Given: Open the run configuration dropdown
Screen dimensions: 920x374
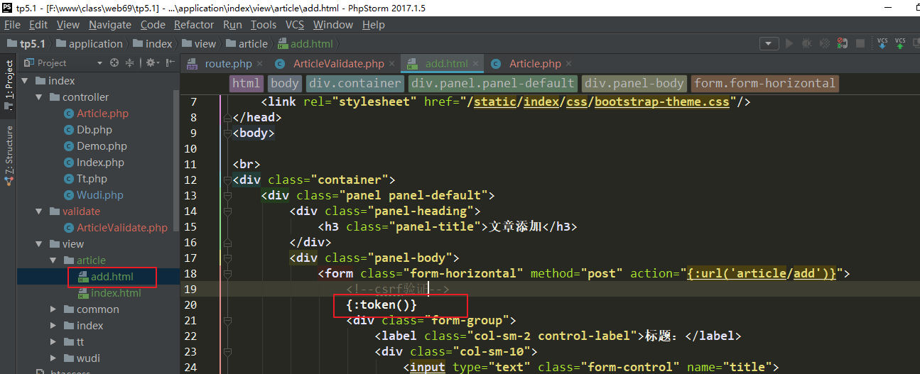Looking at the screenshot, I should tap(769, 43).
